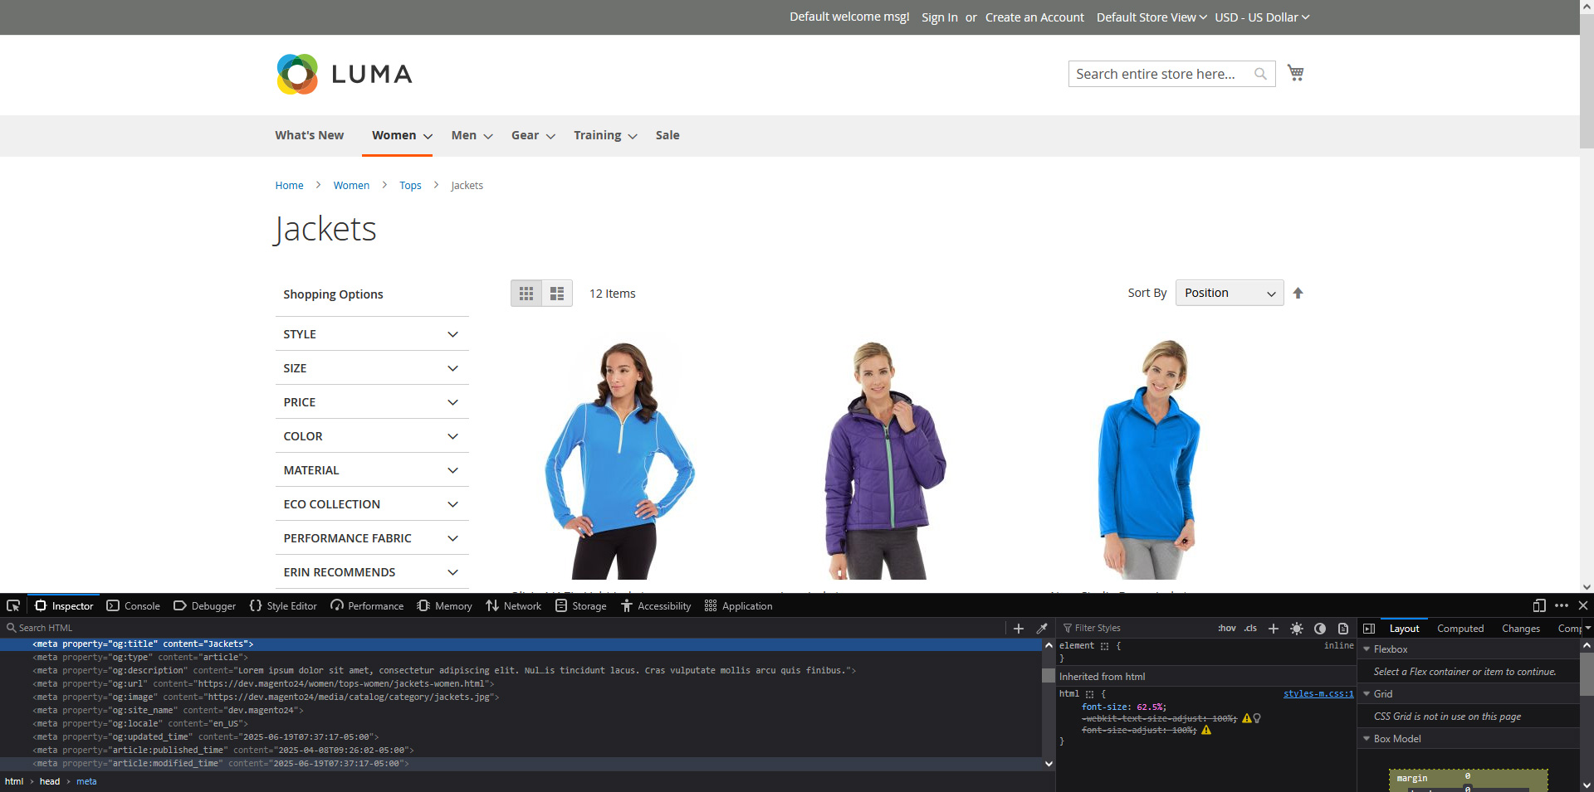
Task: Select the eyedropper color picker in Inspector
Action: pos(1042,628)
